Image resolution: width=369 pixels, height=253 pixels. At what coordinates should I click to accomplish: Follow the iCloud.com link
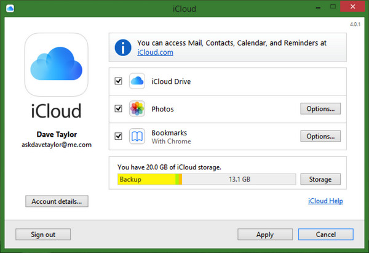tap(155, 52)
